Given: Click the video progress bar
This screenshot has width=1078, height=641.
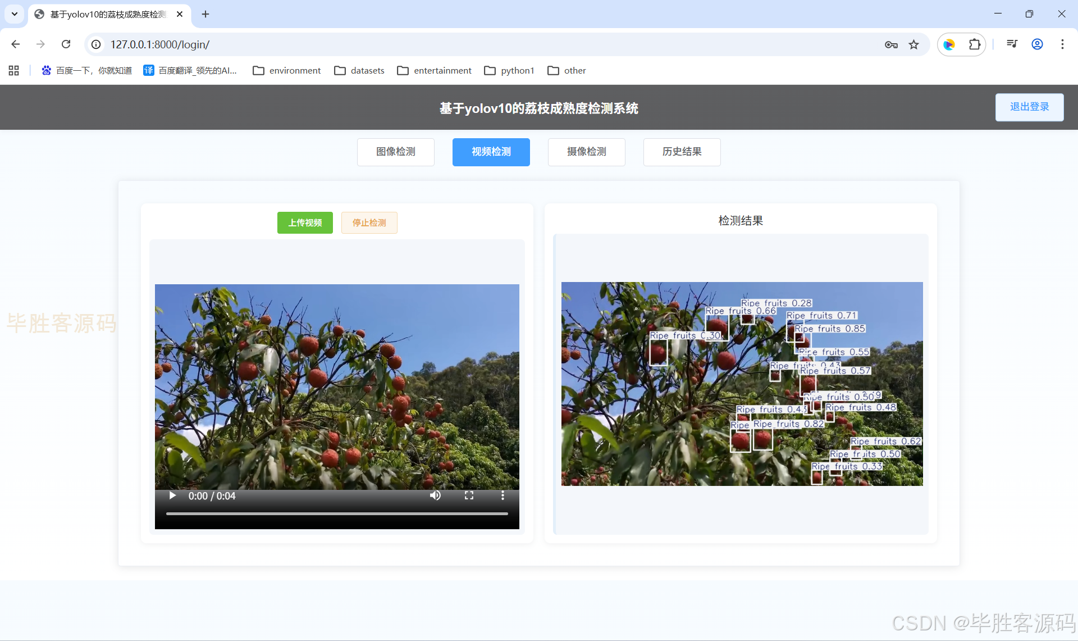Looking at the screenshot, I should click(x=337, y=513).
